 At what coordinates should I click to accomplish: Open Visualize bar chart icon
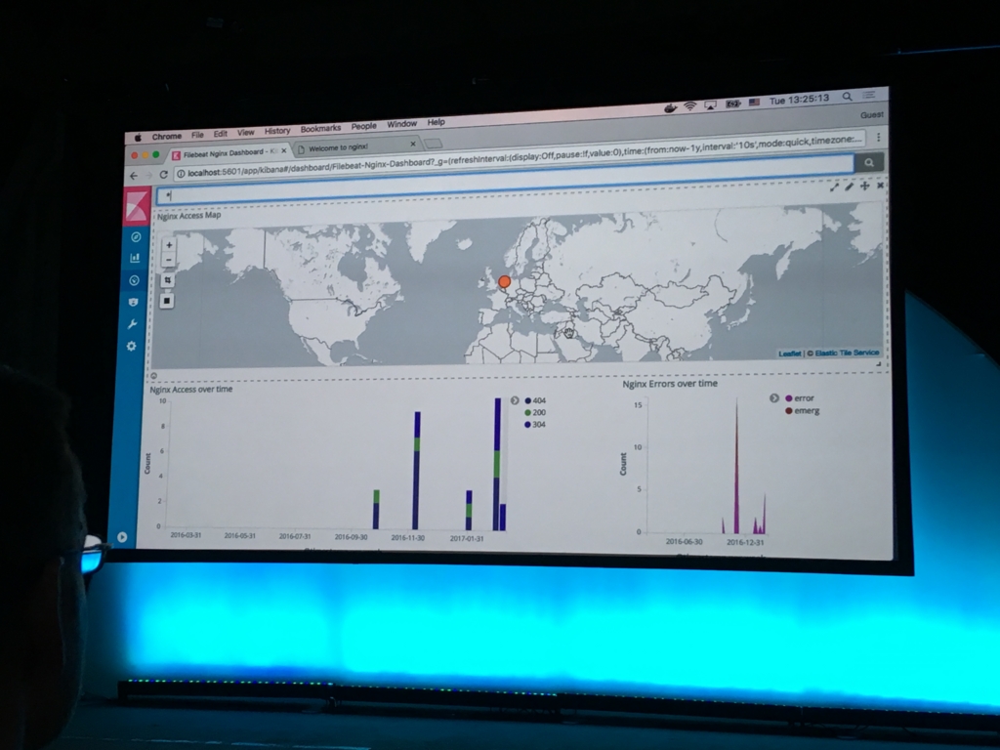tap(135, 258)
